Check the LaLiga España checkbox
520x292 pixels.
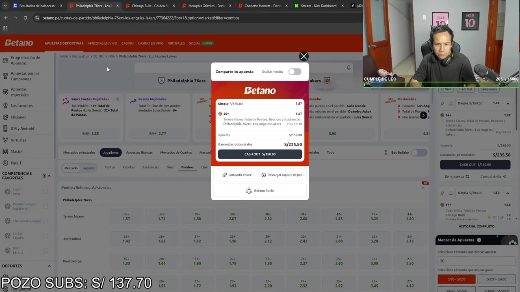45,236
